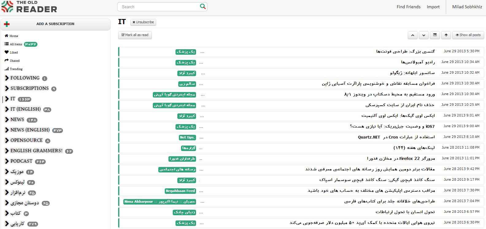Unsubscribe from the IT folder
The image size is (486, 229).
[x=143, y=22]
